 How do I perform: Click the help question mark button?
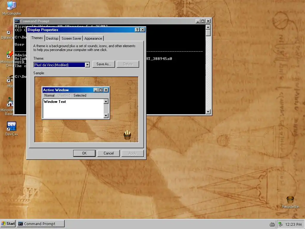[137, 30]
